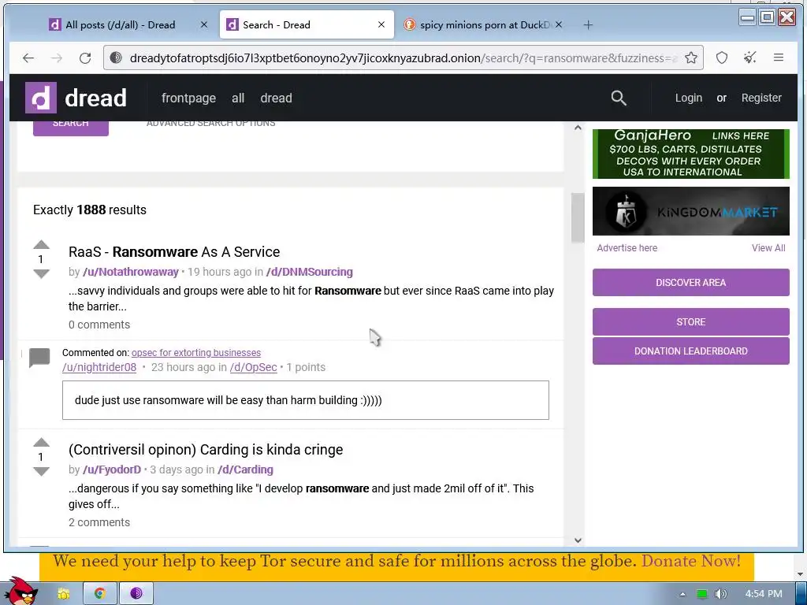
Task: Open user /u/Notathrowaway profile
Action: (131, 272)
